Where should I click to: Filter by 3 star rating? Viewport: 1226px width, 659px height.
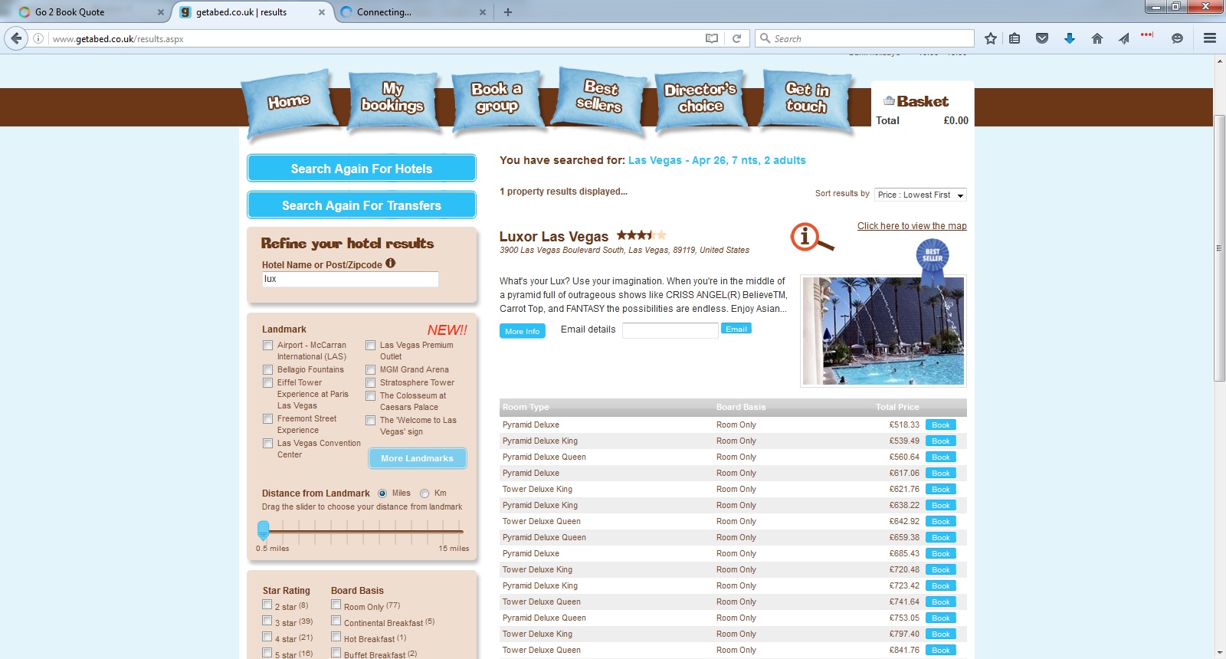[267, 621]
